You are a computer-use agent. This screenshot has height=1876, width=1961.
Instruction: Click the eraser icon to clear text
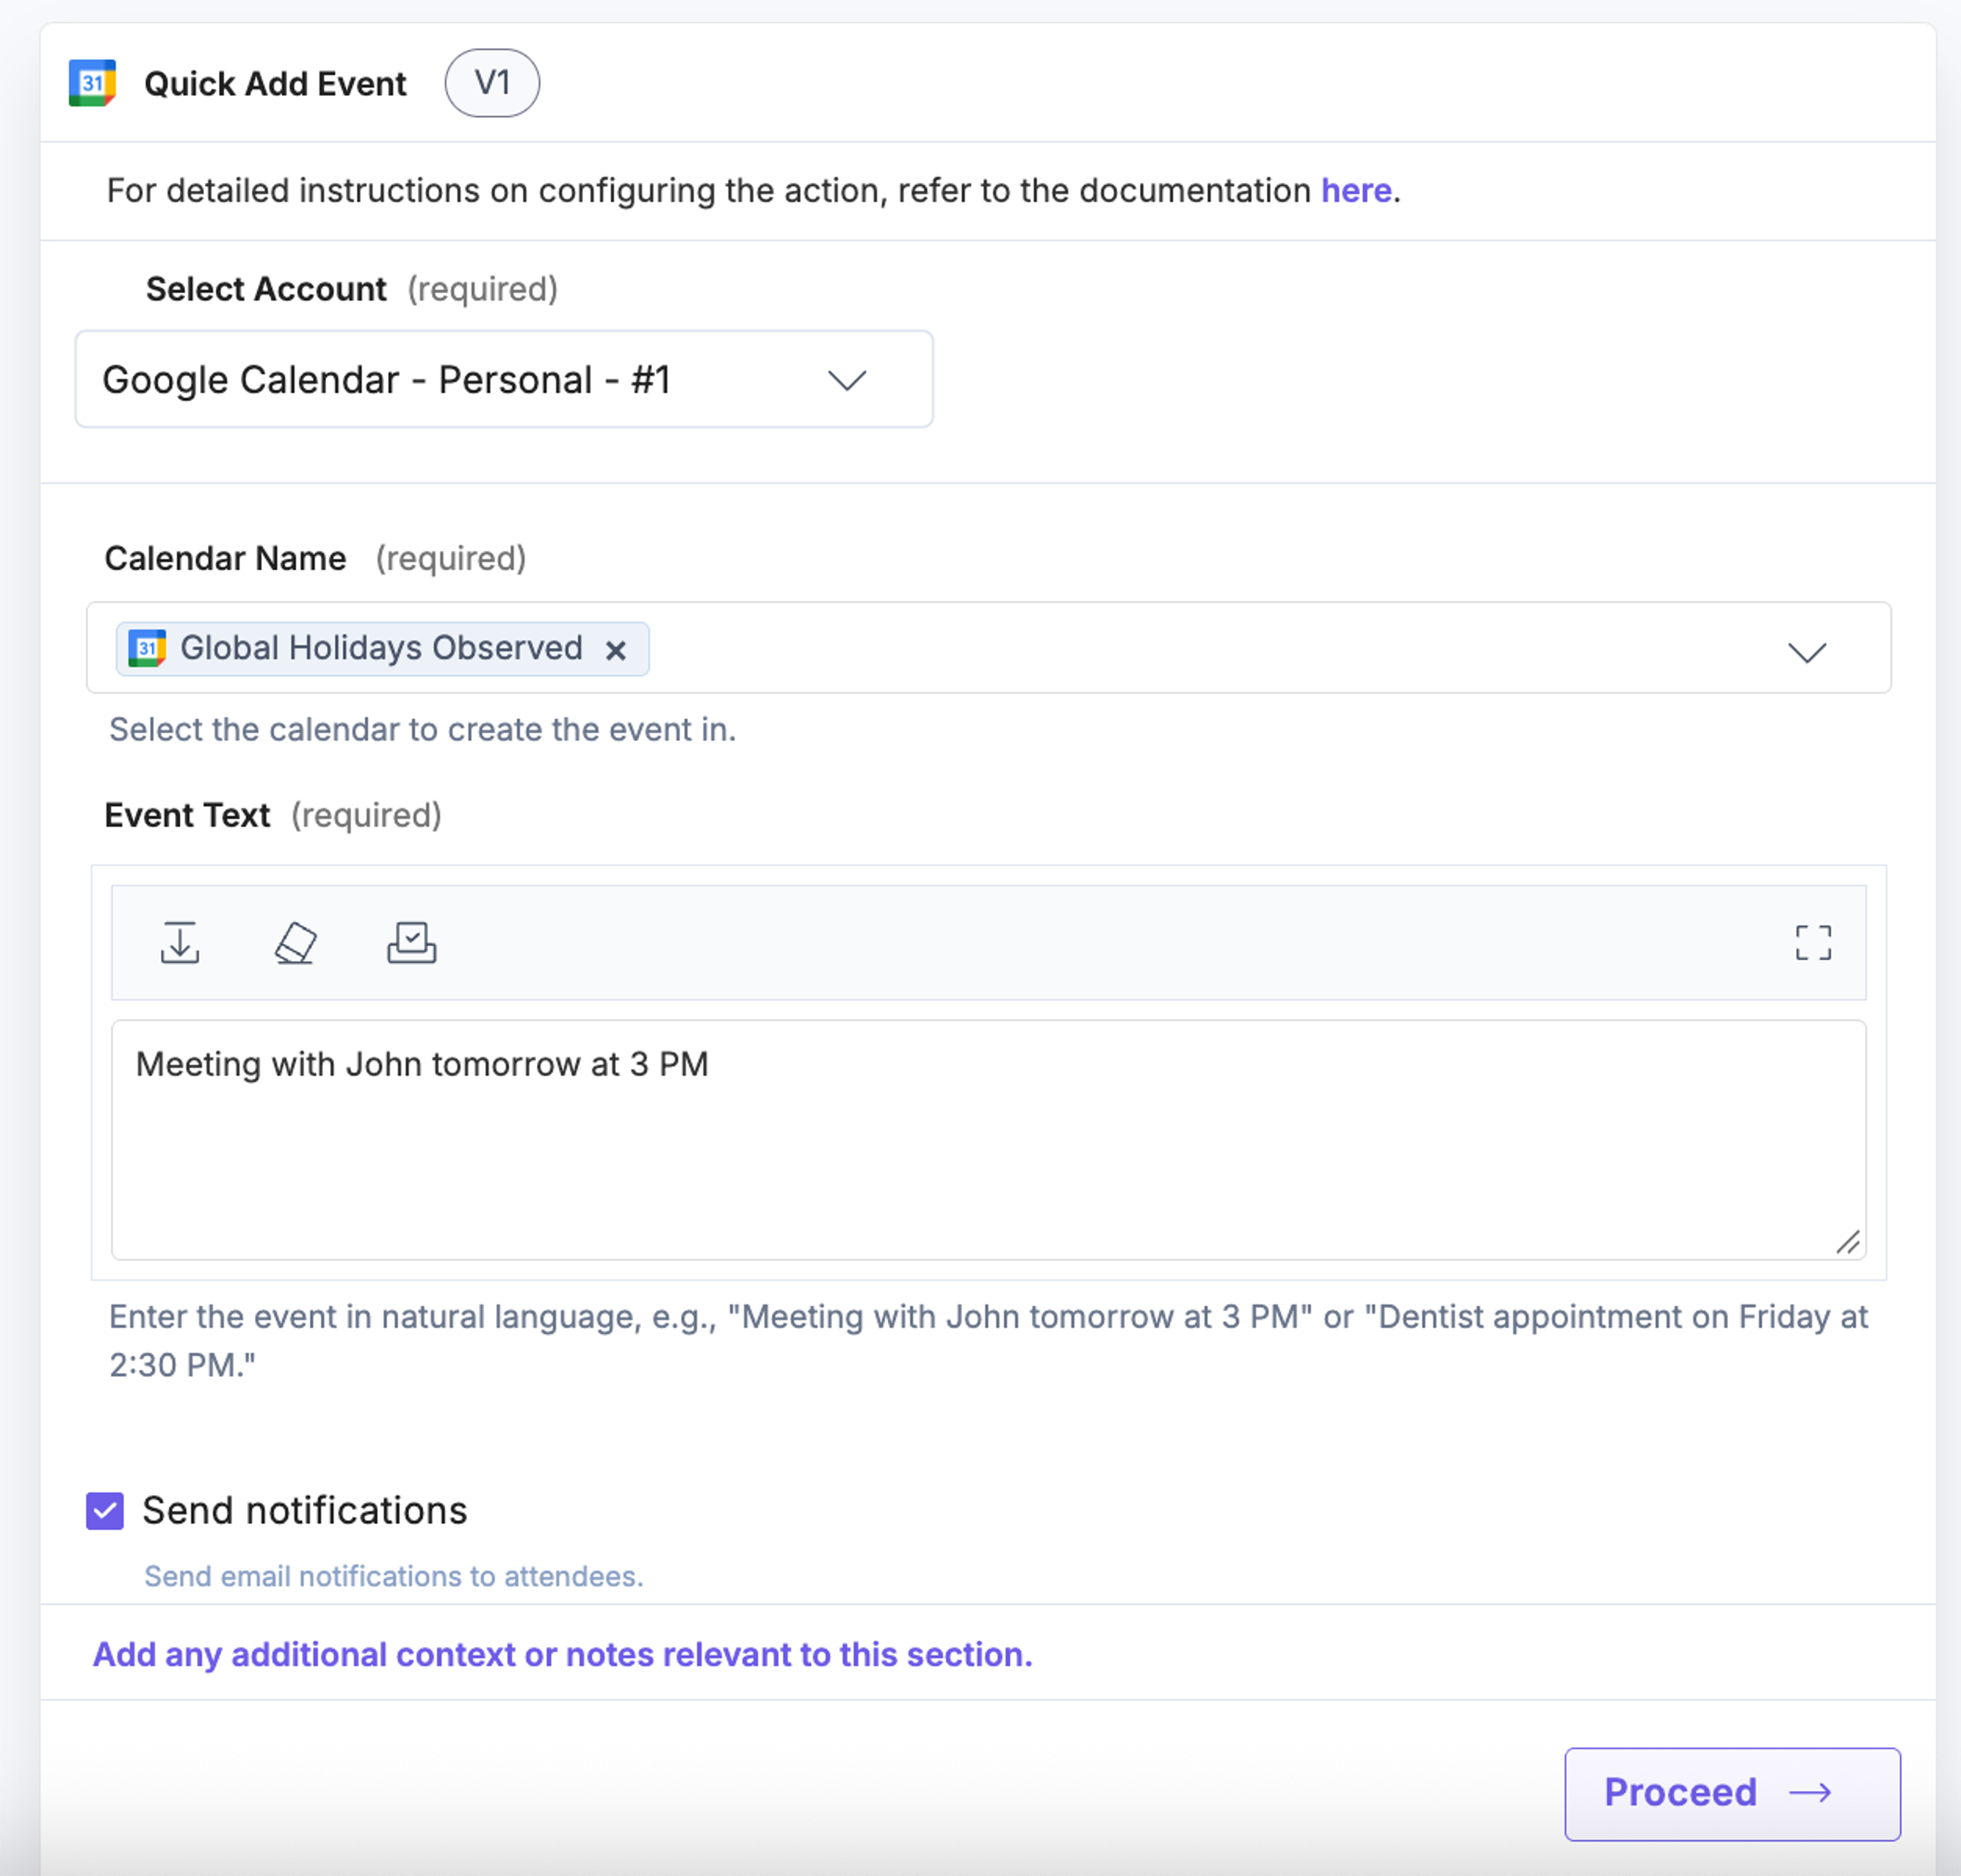pyautogui.click(x=296, y=942)
